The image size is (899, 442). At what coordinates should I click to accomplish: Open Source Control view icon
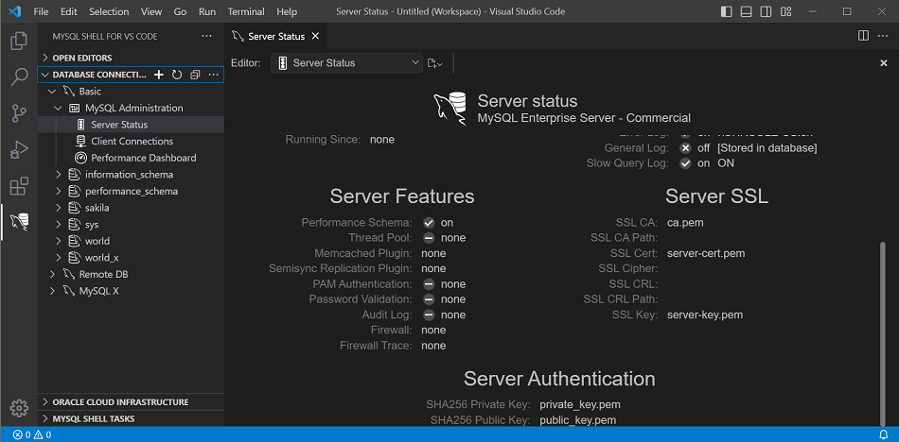point(18,113)
